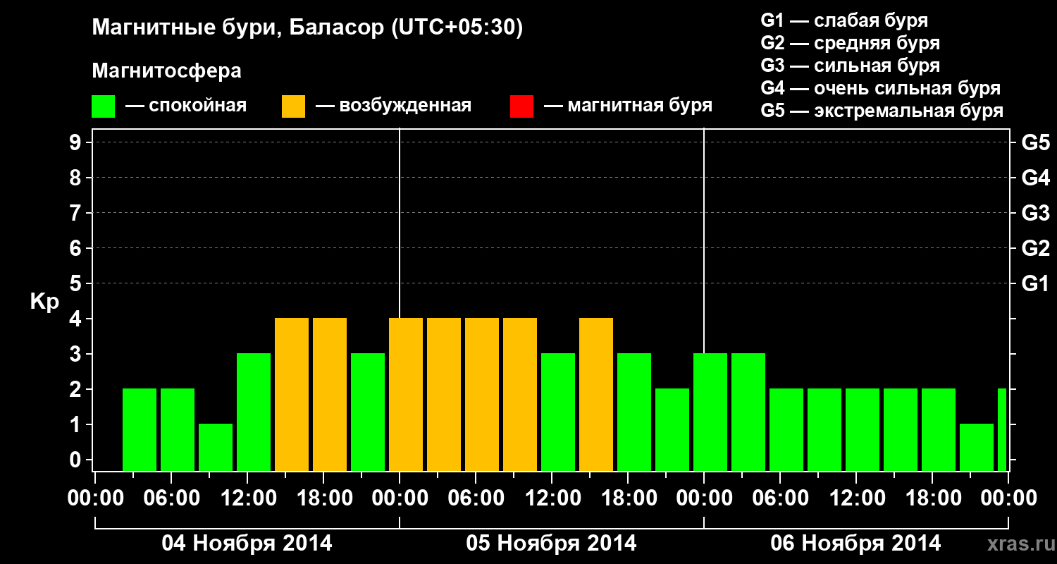1057x564 pixels.
Task: Click the only Kp 2 bar on 05 Ноября
Action: click(x=672, y=429)
